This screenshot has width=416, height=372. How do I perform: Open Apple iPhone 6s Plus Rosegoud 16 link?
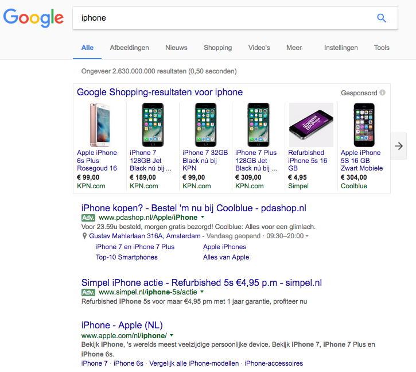coord(97,160)
